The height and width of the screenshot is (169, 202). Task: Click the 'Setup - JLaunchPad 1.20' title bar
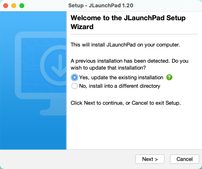101,6
